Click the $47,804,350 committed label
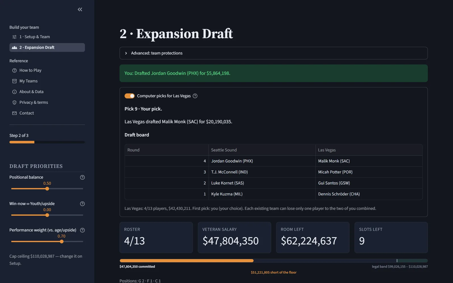 click(137, 267)
